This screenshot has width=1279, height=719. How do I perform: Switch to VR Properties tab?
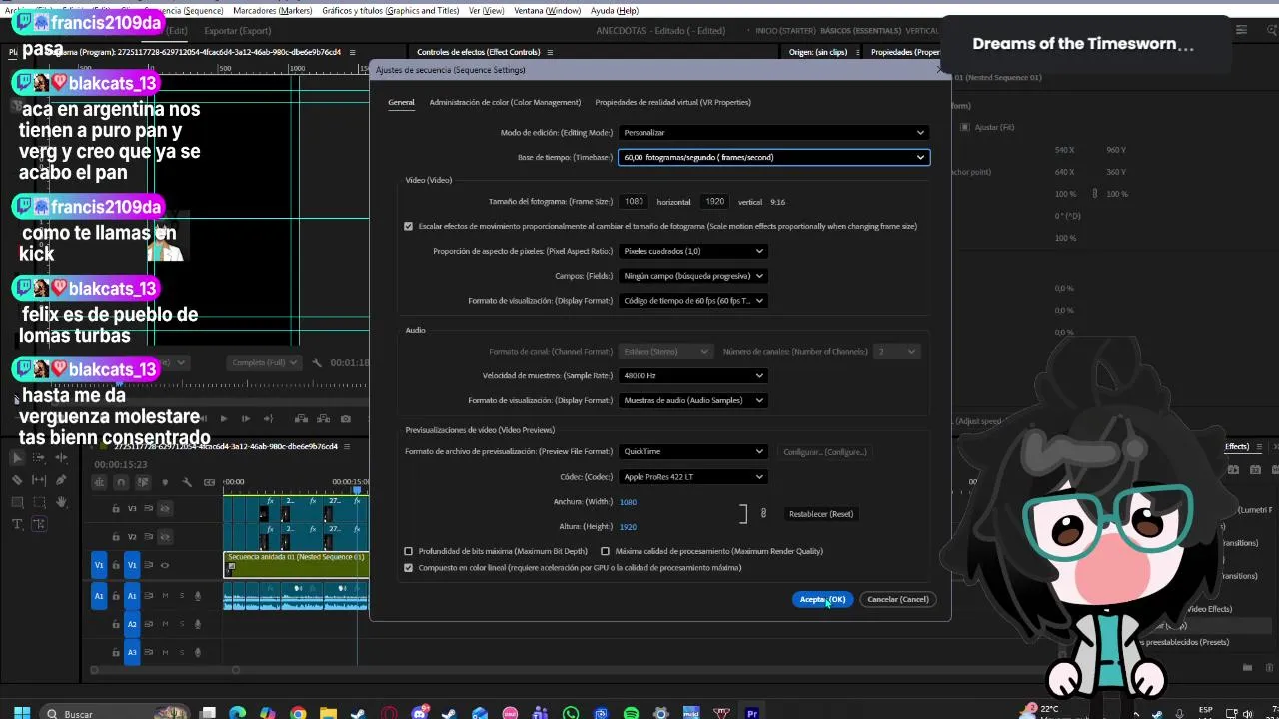[672, 102]
